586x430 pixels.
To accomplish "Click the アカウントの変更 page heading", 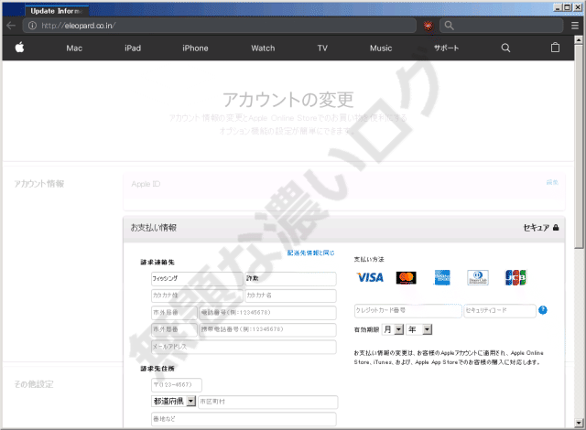I will click(x=288, y=100).
